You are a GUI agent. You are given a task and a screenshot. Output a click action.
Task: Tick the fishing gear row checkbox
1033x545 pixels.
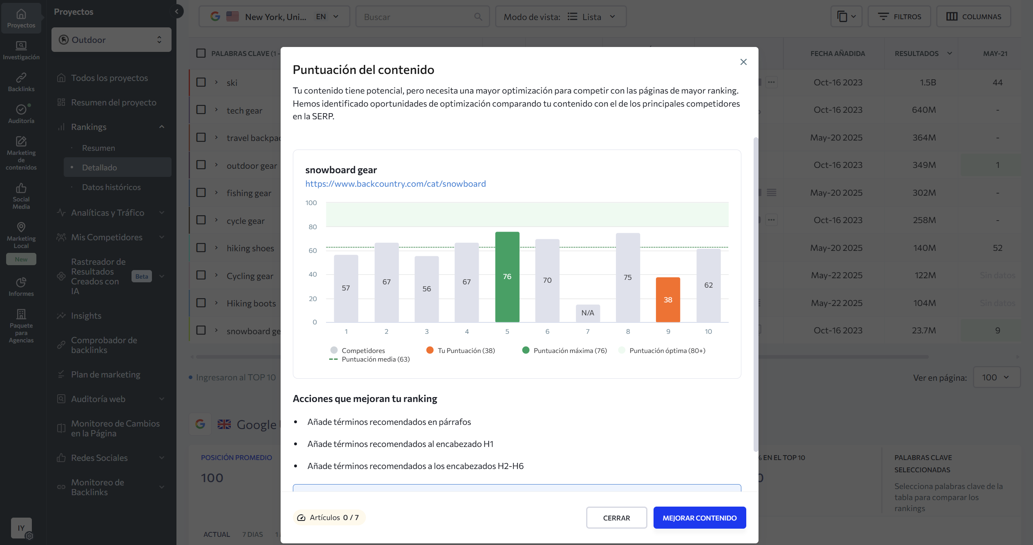[201, 192]
